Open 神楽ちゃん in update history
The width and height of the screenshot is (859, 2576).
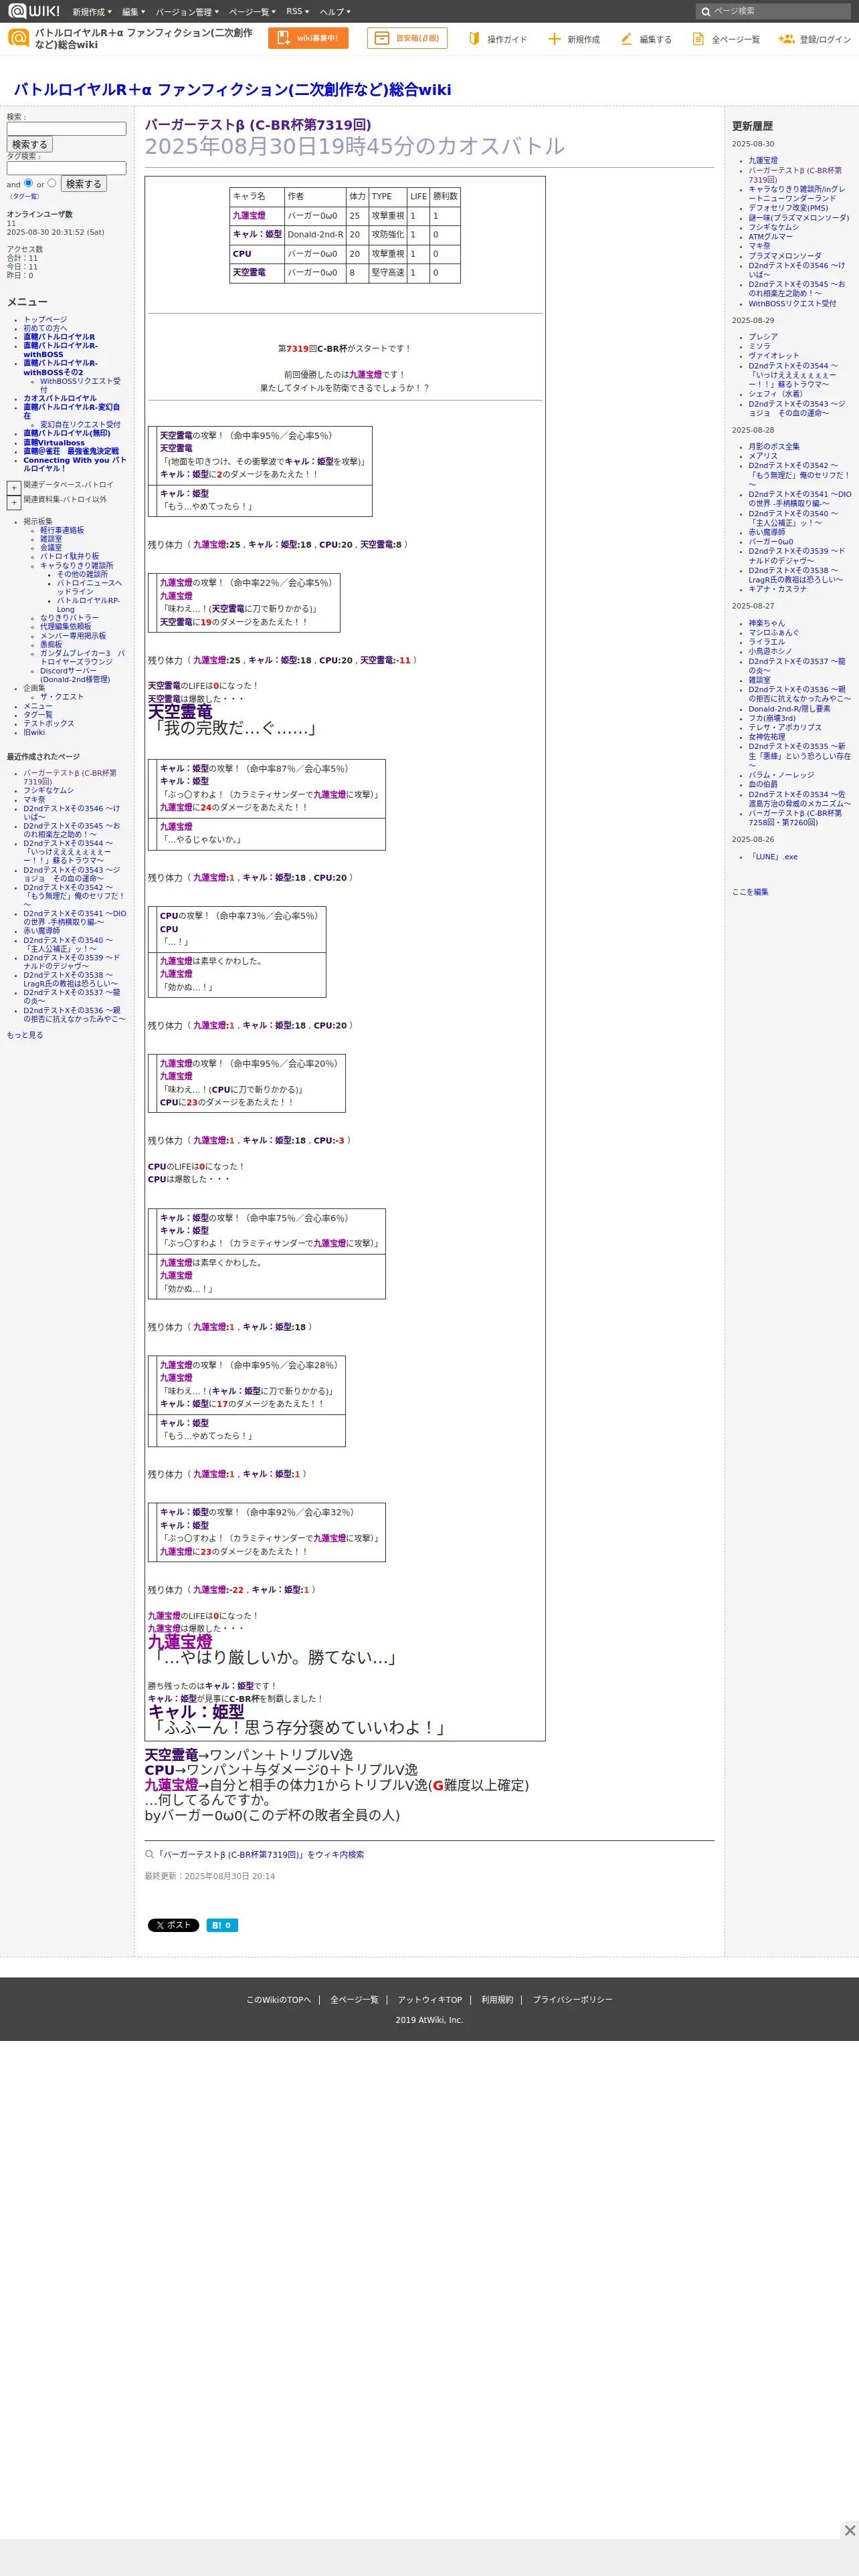click(x=767, y=623)
